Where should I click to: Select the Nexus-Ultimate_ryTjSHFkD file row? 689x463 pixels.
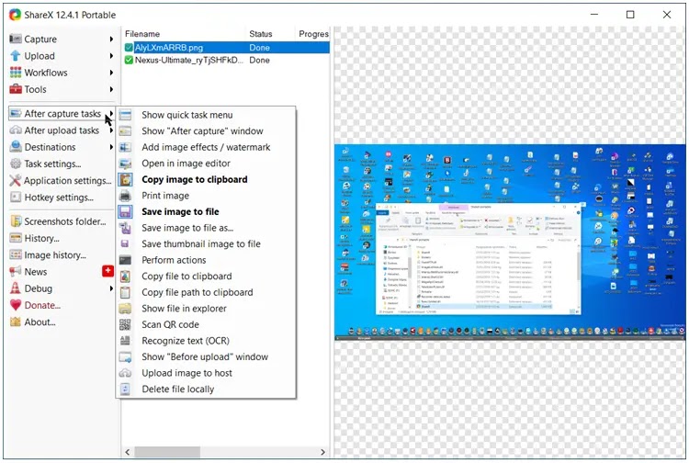pos(226,61)
